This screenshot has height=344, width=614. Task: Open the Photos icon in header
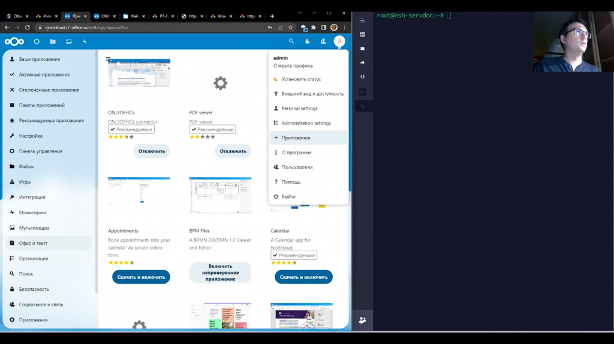tap(68, 41)
